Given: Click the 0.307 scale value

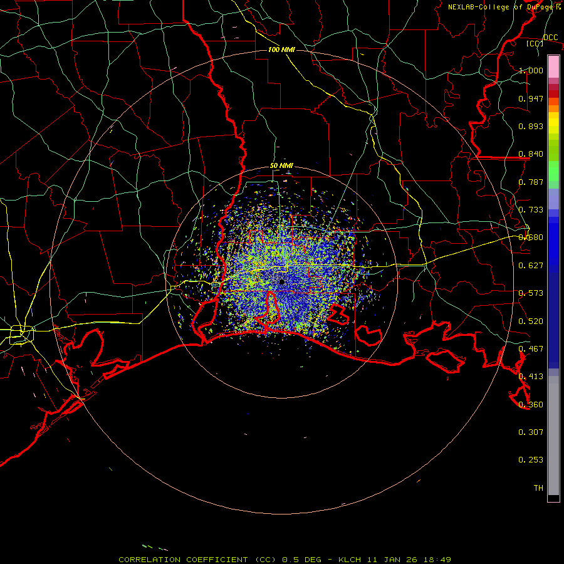Looking at the screenshot, I should click(531, 432).
